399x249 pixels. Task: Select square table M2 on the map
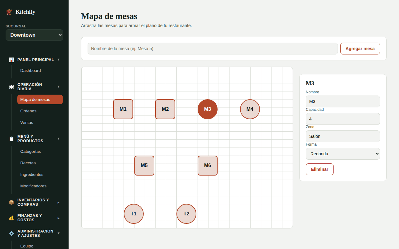(x=165, y=109)
